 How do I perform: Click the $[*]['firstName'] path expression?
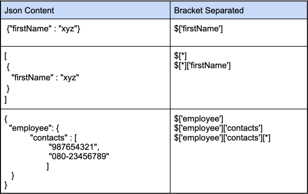tap(202, 65)
